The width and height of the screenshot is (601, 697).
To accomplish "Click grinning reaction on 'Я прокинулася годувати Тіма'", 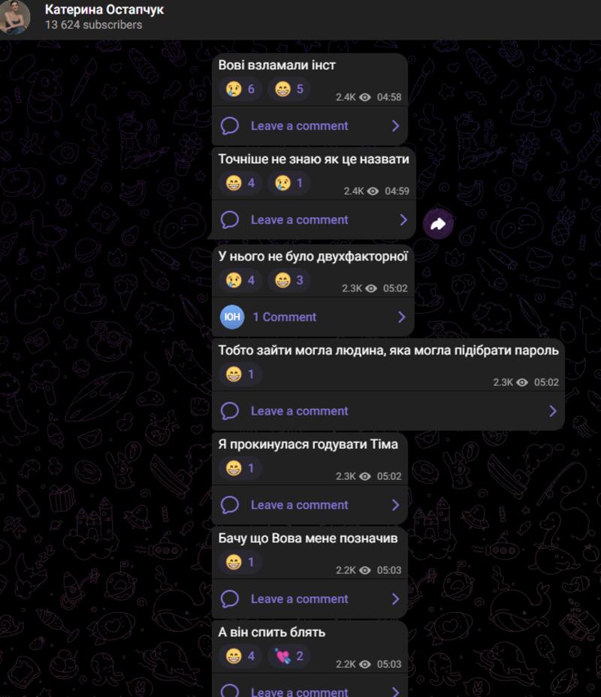I will tap(240, 468).
